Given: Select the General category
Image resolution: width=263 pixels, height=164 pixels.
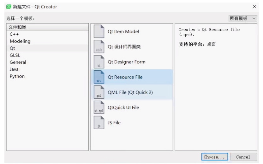Looking at the screenshot, I should click(x=47, y=62).
